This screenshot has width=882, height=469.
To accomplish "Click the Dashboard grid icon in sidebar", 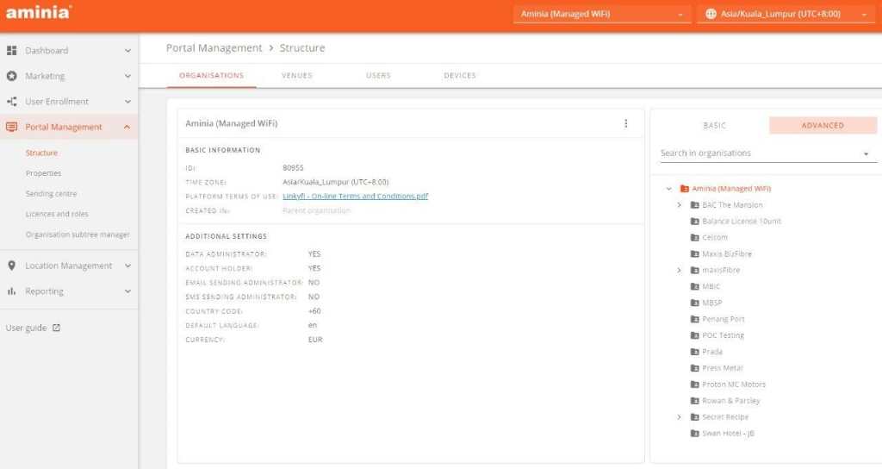I will (12, 51).
